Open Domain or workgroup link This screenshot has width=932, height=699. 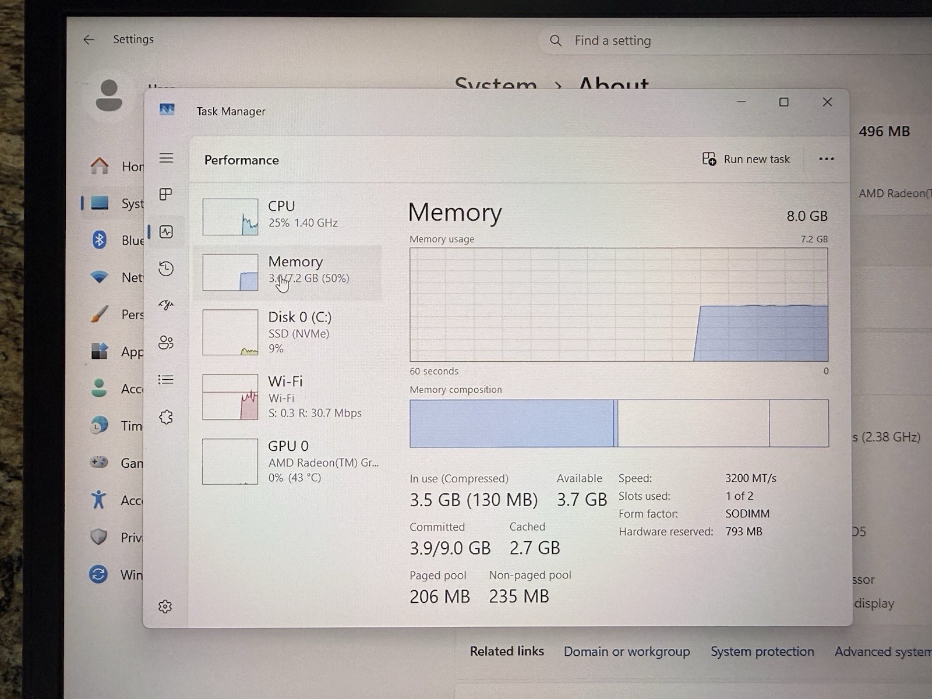coord(627,651)
